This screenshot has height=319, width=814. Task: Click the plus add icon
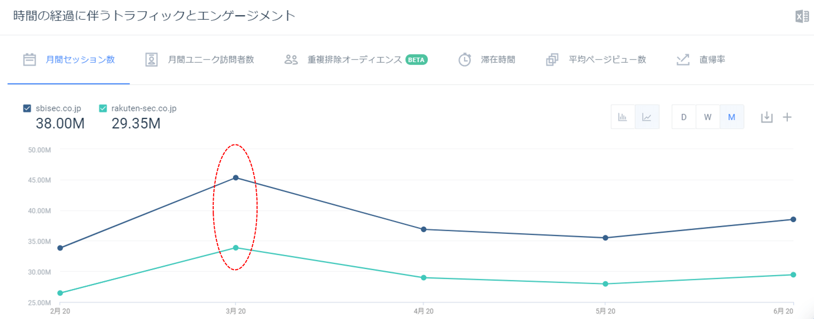(787, 117)
